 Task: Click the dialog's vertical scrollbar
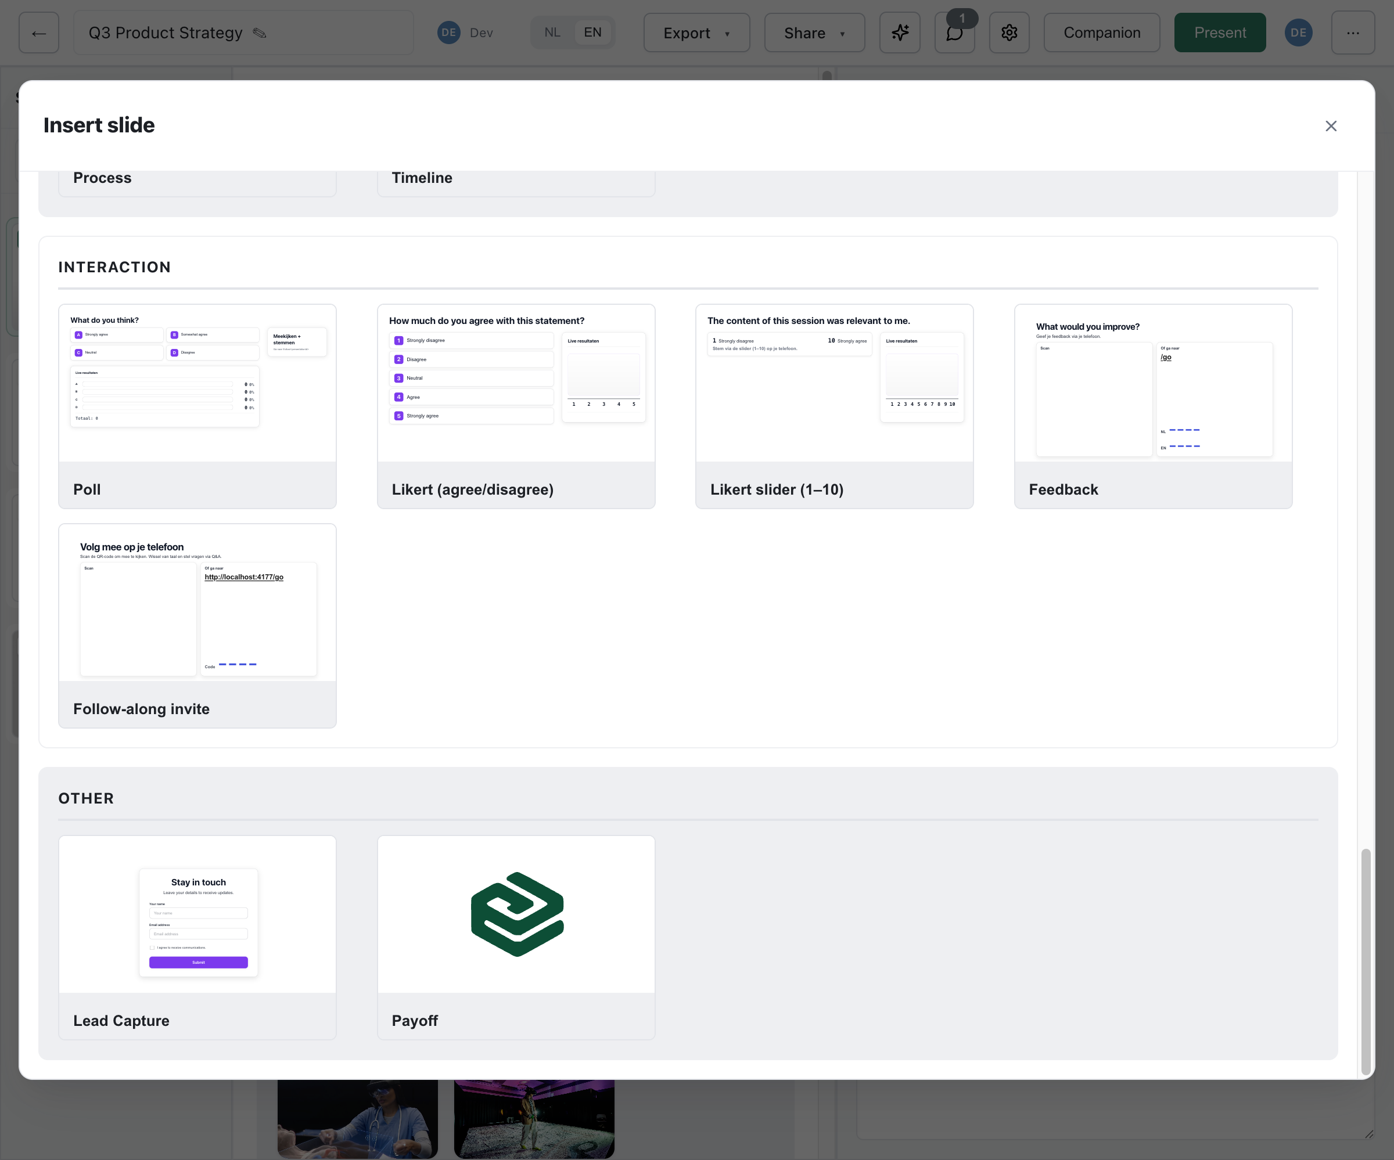(1366, 961)
